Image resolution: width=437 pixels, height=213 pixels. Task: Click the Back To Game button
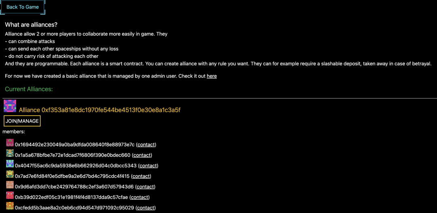(22, 7)
